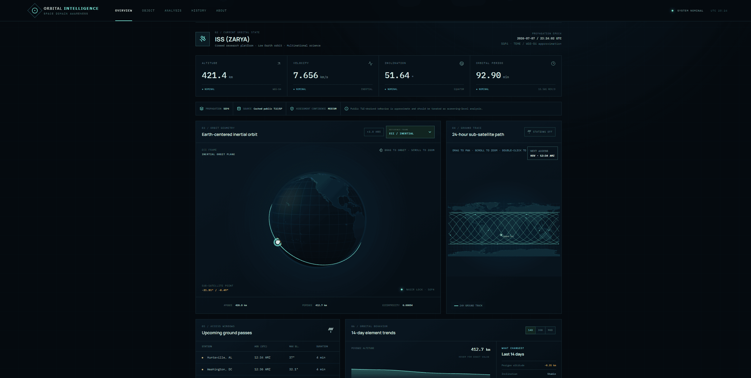
Task: Click the orbital period clock icon
Action: coord(553,64)
